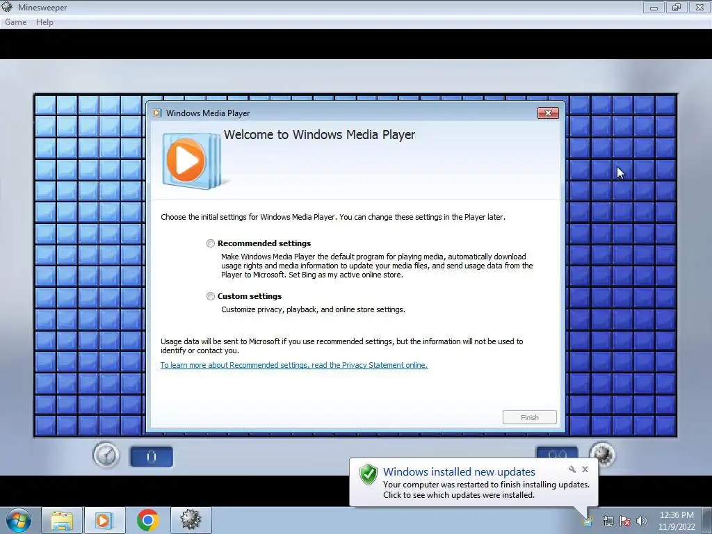
Task: Click the Welcome to Windows Media Player heading
Action: click(x=319, y=135)
